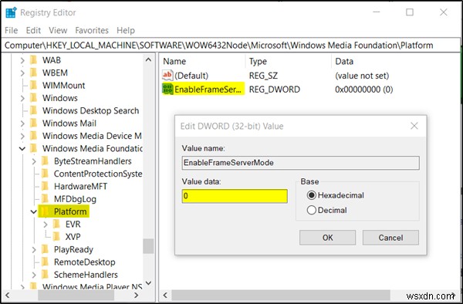Viewport: 463px width, 304px height.
Task: Select the Hexadecimal base option
Action: tap(312, 195)
